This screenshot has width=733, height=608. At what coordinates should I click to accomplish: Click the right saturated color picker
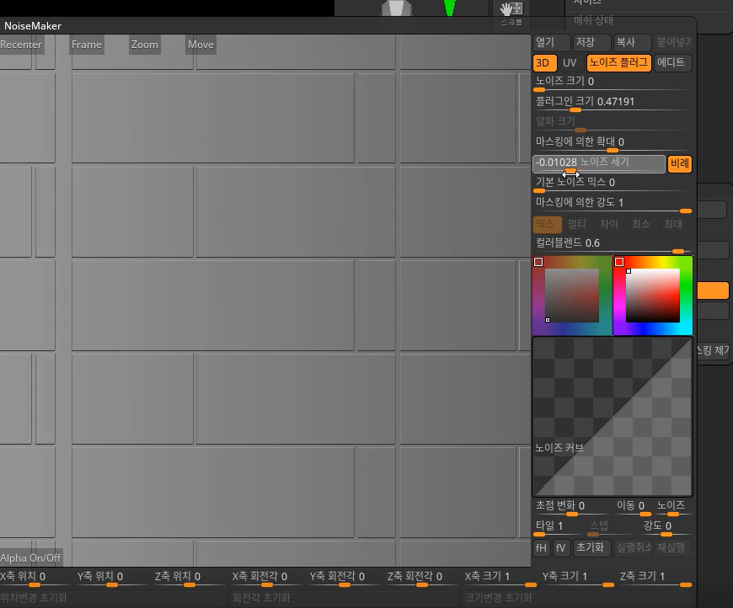point(653,296)
